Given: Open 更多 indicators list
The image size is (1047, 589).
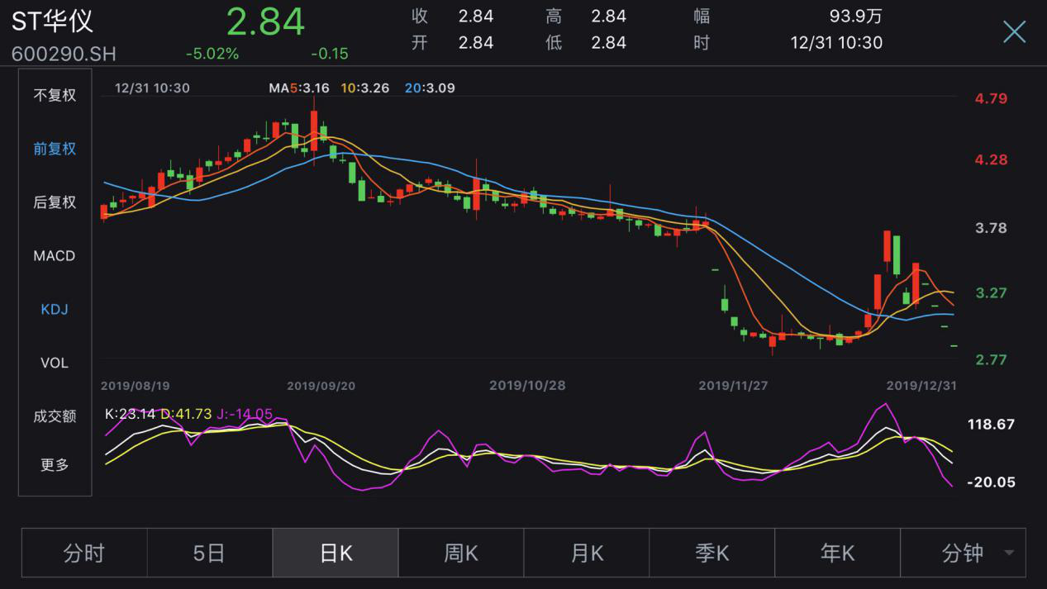Looking at the screenshot, I should (55, 465).
